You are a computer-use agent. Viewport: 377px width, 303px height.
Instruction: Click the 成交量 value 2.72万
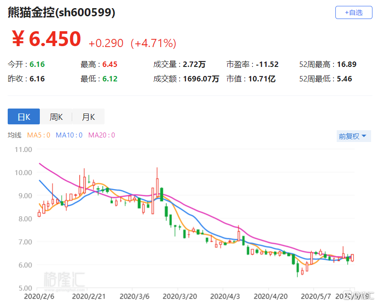click(x=195, y=65)
